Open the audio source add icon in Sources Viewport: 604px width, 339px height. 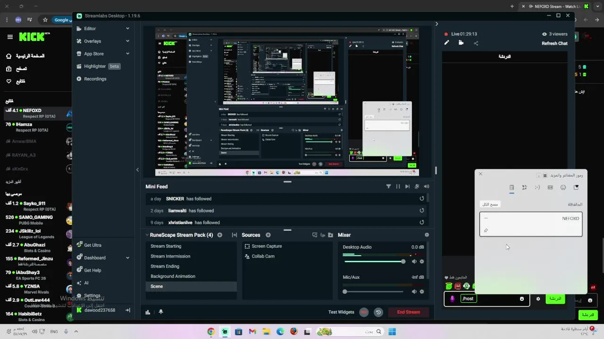(x=323, y=235)
